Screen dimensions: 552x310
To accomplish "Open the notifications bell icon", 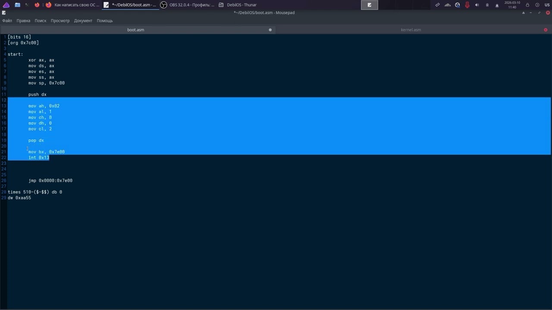I will (497, 5).
